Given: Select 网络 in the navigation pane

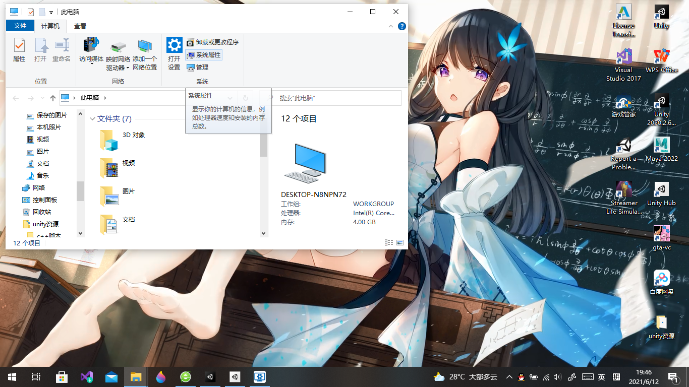Looking at the screenshot, I should 34,188.
